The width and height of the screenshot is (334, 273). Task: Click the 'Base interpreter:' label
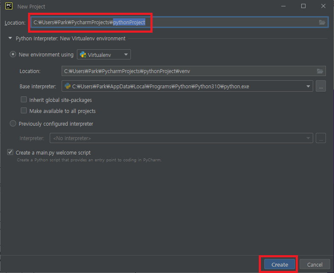tap(38, 86)
